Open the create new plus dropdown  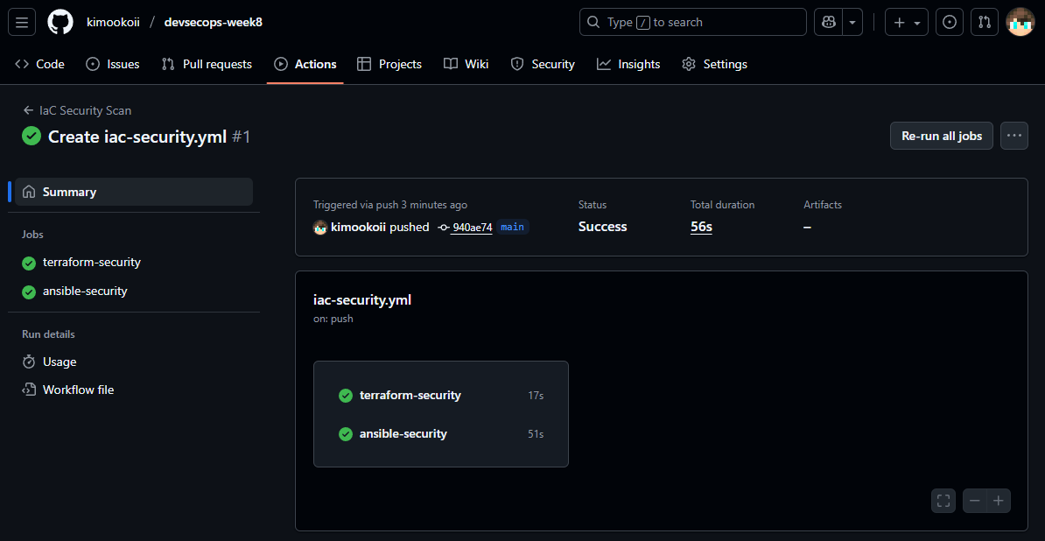(x=906, y=22)
